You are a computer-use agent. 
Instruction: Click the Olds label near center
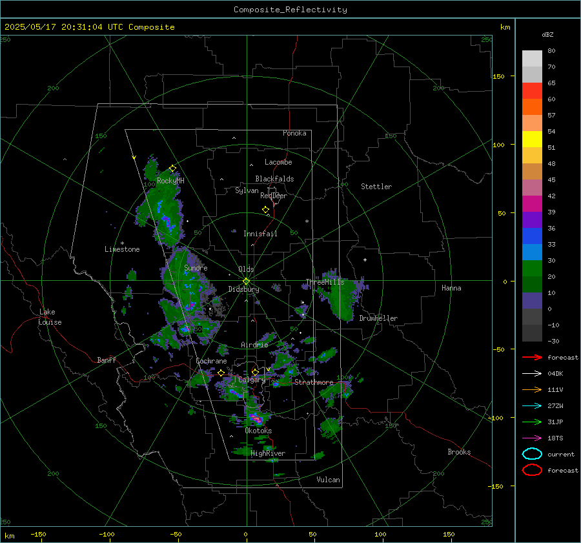(x=246, y=269)
